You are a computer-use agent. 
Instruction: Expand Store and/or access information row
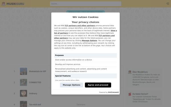point(85,60)
